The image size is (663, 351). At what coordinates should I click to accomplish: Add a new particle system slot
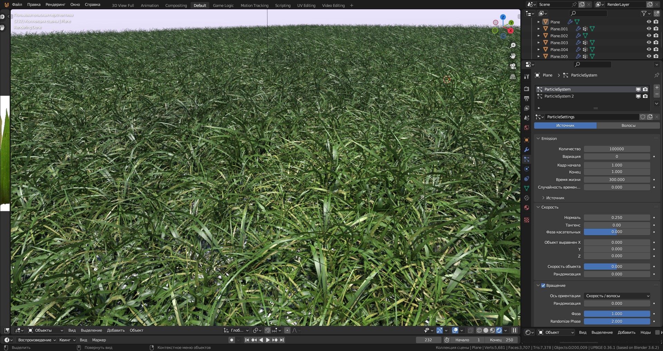(x=656, y=88)
